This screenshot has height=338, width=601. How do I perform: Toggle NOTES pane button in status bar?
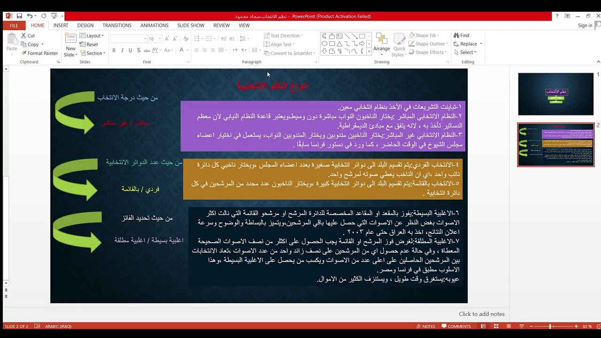[x=426, y=326]
